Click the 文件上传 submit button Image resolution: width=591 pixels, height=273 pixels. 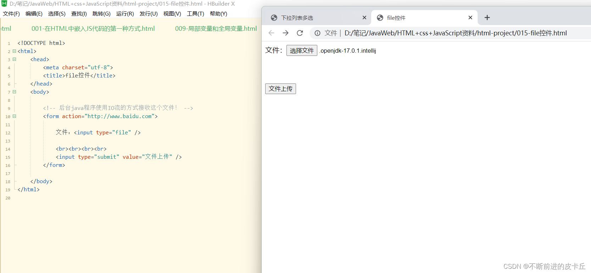pyautogui.click(x=280, y=89)
